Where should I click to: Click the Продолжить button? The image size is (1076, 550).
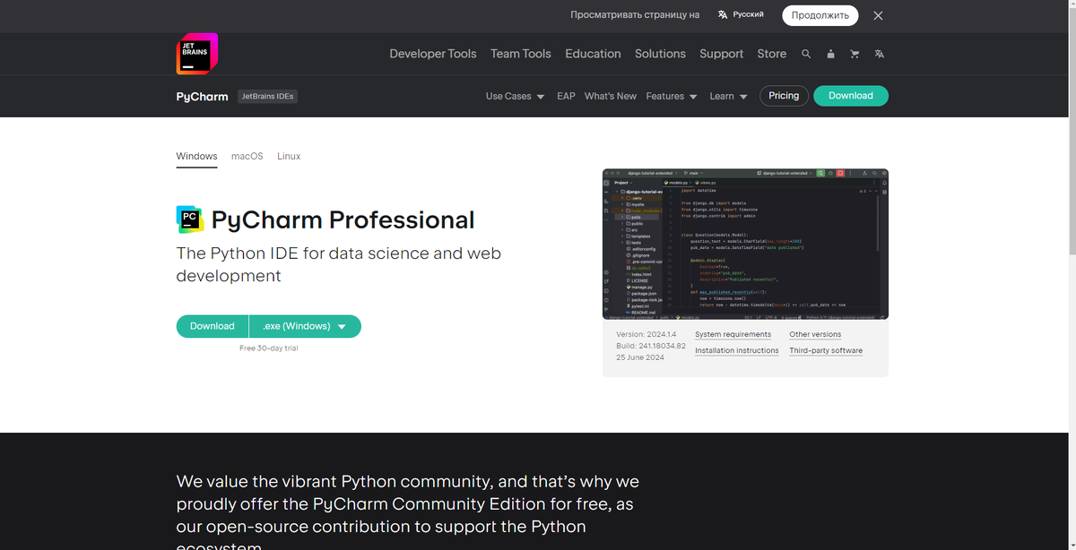[820, 15]
